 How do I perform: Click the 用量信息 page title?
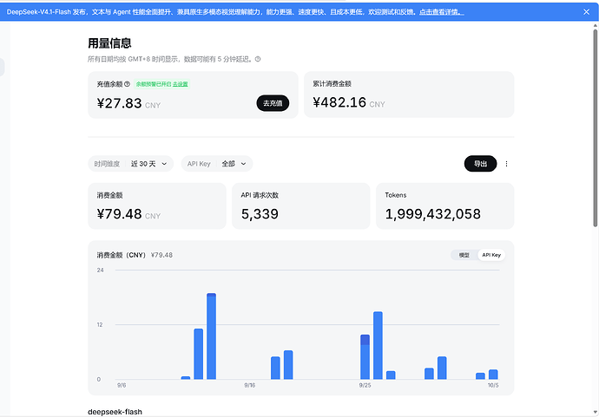[x=109, y=43]
